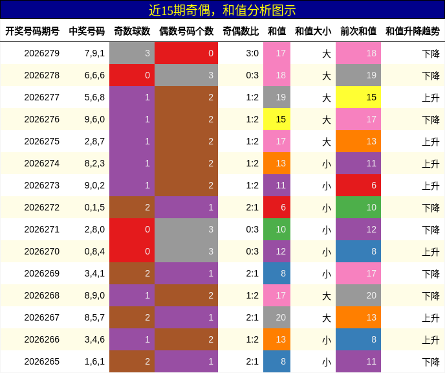The width and height of the screenshot is (445, 373).
Task: Click the 下降 trend in row 2026265
Action: [431, 362]
